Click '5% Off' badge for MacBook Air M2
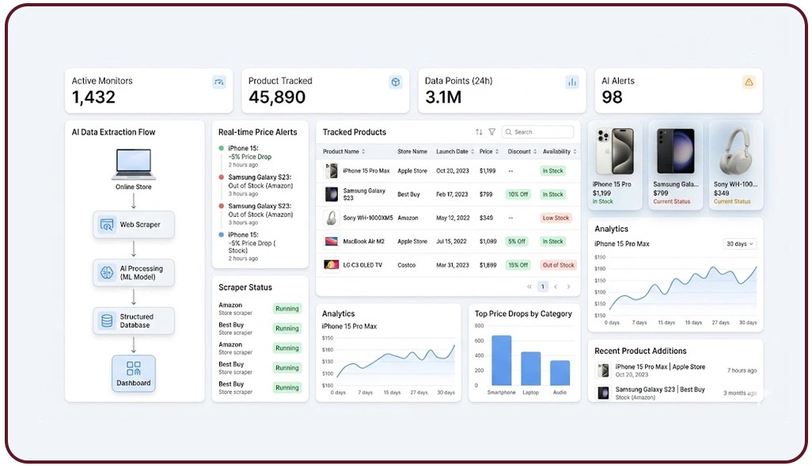 click(x=516, y=241)
